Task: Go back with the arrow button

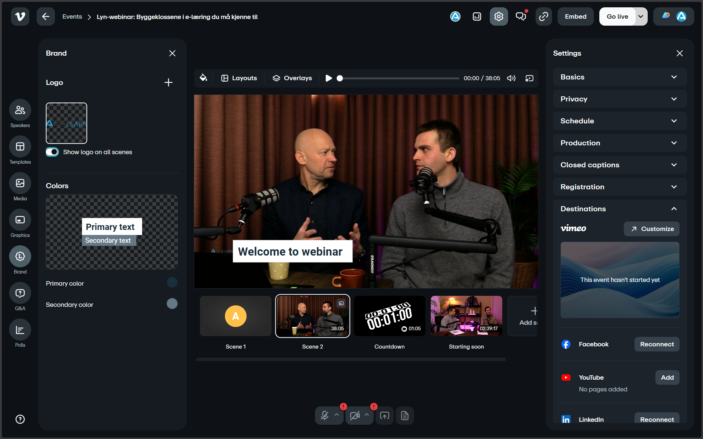Action: 46,16
